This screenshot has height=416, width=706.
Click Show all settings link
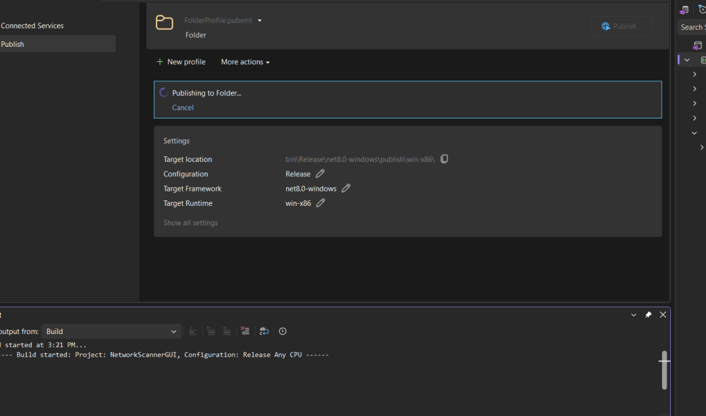coord(190,223)
